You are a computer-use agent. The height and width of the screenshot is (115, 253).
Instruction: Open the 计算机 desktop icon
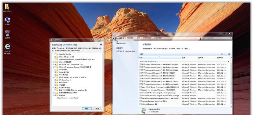click(x=7, y=21)
